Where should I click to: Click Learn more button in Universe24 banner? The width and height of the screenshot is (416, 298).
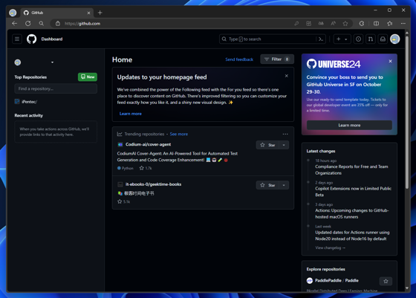[349, 126]
